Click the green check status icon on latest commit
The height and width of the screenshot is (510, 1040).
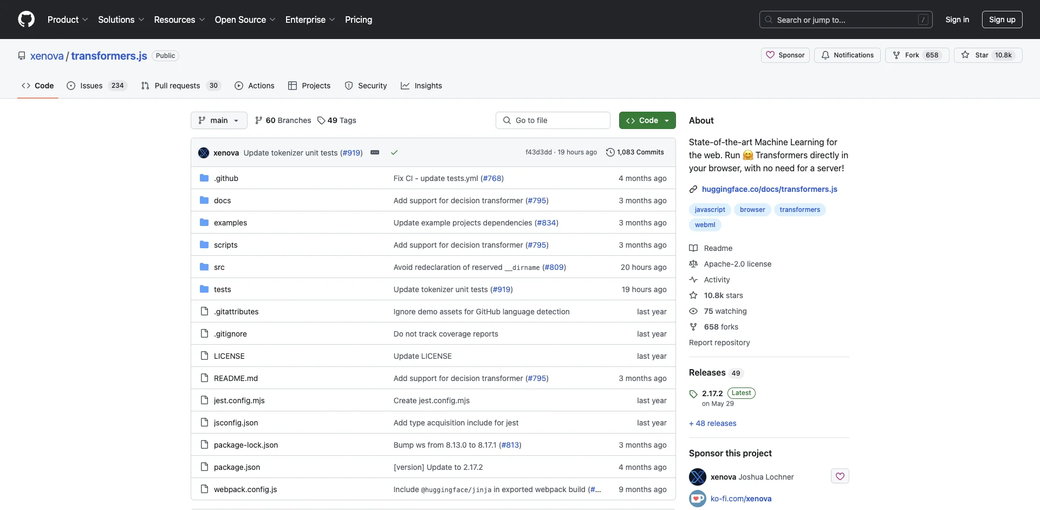pyautogui.click(x=394, y=153)
